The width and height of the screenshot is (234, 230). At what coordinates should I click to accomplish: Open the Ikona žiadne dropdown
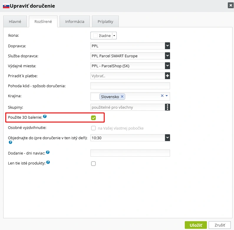103,36
